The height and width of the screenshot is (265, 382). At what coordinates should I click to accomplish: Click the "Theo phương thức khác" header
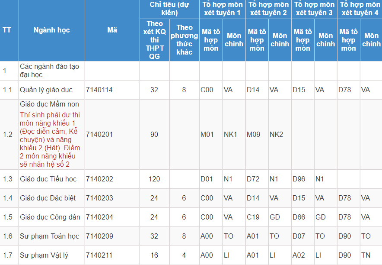click(184, 40)
